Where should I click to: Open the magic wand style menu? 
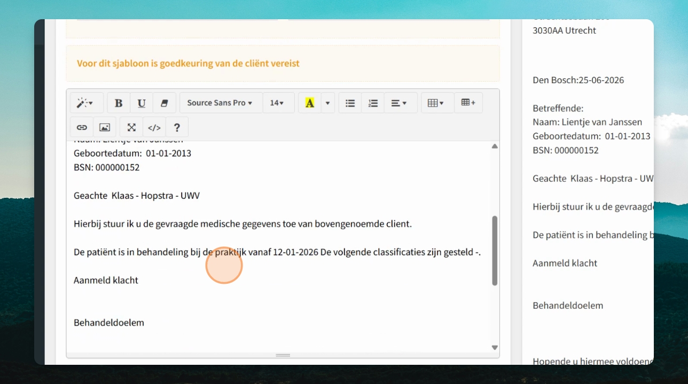(x=85, y=103)
